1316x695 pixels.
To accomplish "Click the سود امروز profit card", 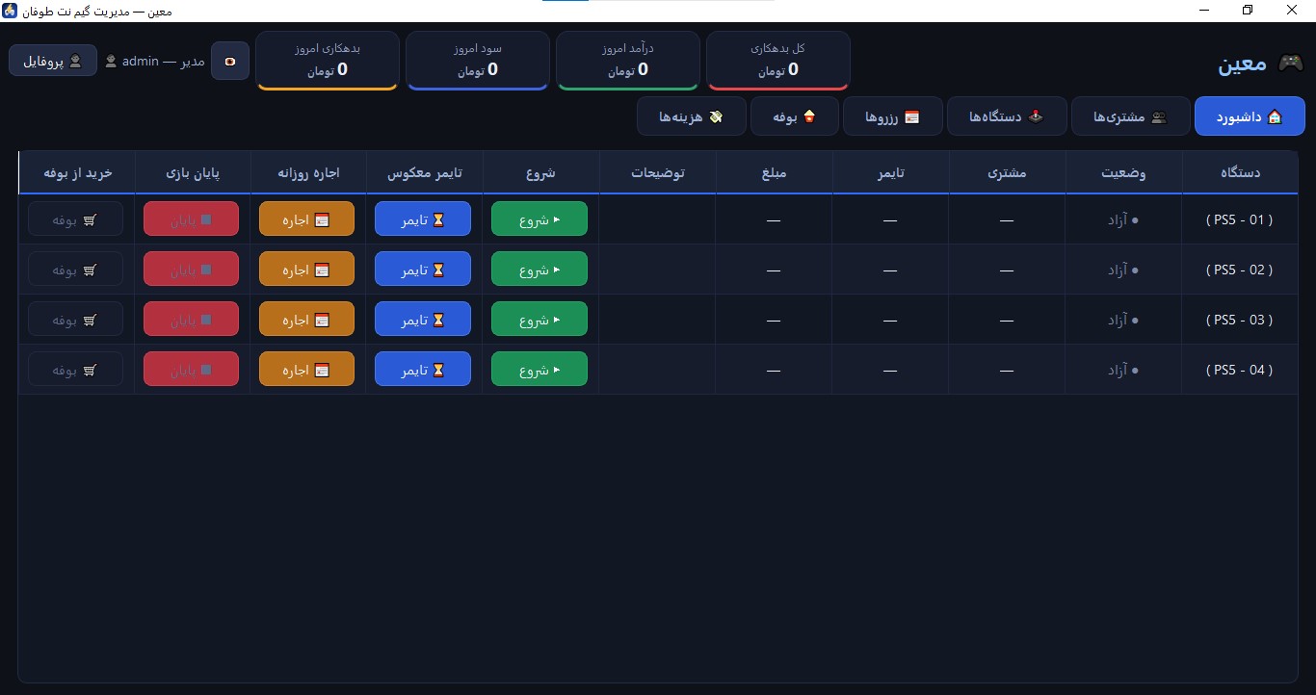I will pyautogui.click(x=478, y=61).
